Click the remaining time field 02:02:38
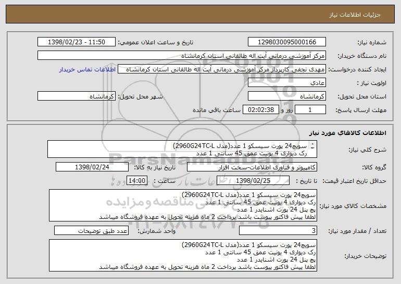The image size is (401, 284). click(260, 110)
